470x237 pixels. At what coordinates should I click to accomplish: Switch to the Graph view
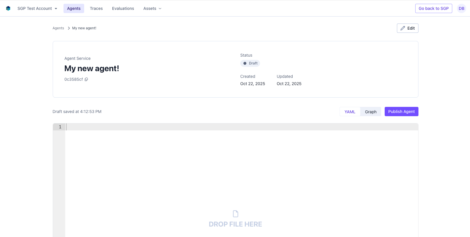(x=371, y=112)
